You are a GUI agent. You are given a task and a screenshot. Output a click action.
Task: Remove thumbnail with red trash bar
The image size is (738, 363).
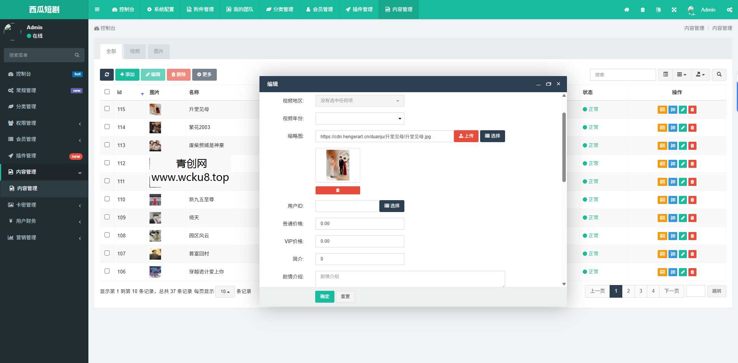pos(337,190)
